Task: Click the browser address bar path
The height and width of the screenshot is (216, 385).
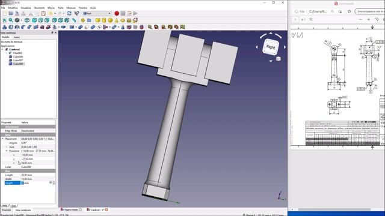Action: coord(318,11)
